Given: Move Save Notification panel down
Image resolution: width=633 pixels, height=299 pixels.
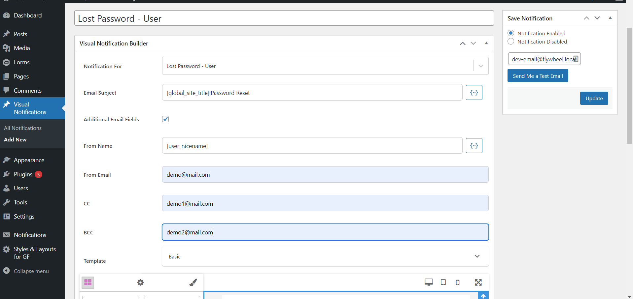Looking at the screenshot, I should point(597,18).
